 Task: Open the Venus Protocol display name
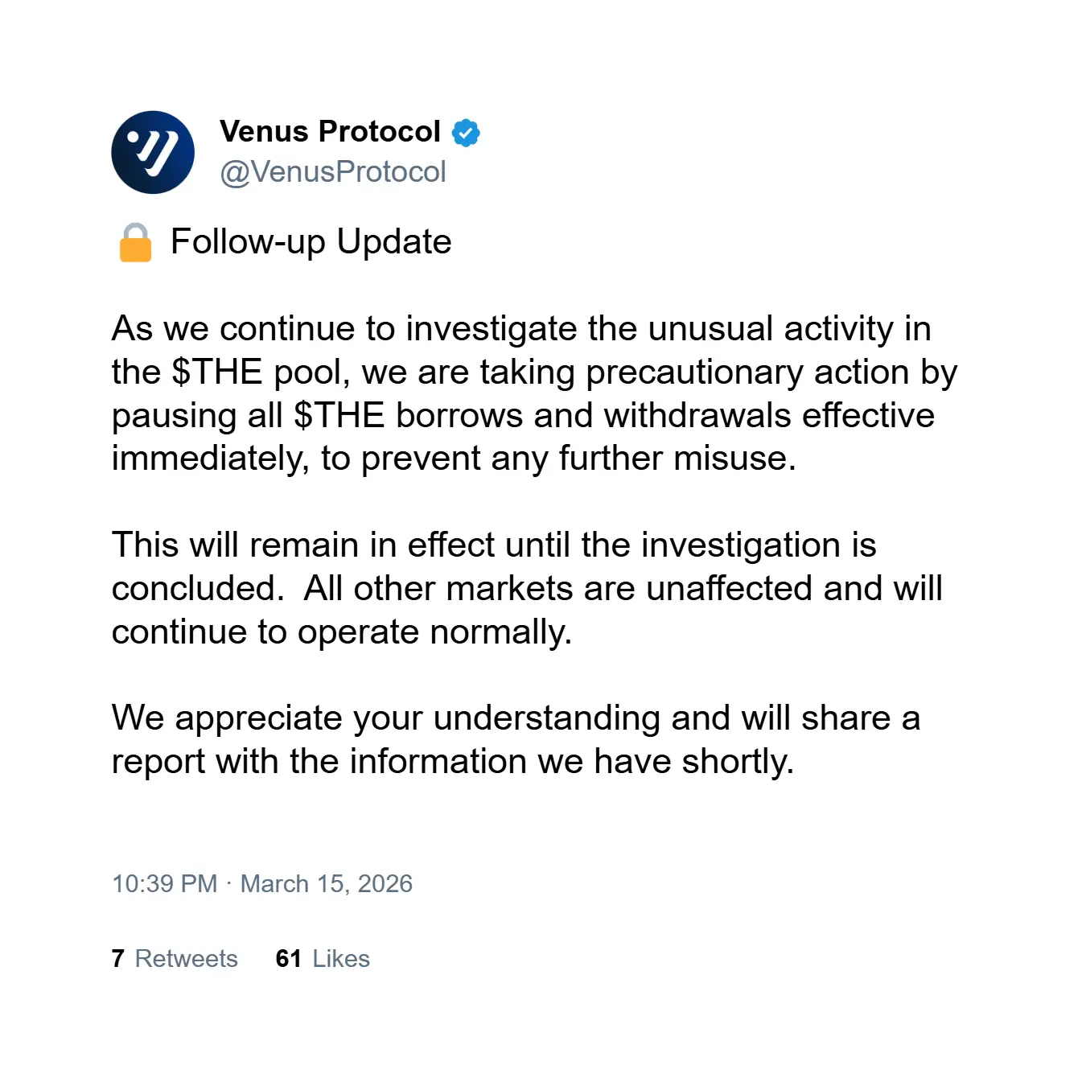[x=330, y=132]
